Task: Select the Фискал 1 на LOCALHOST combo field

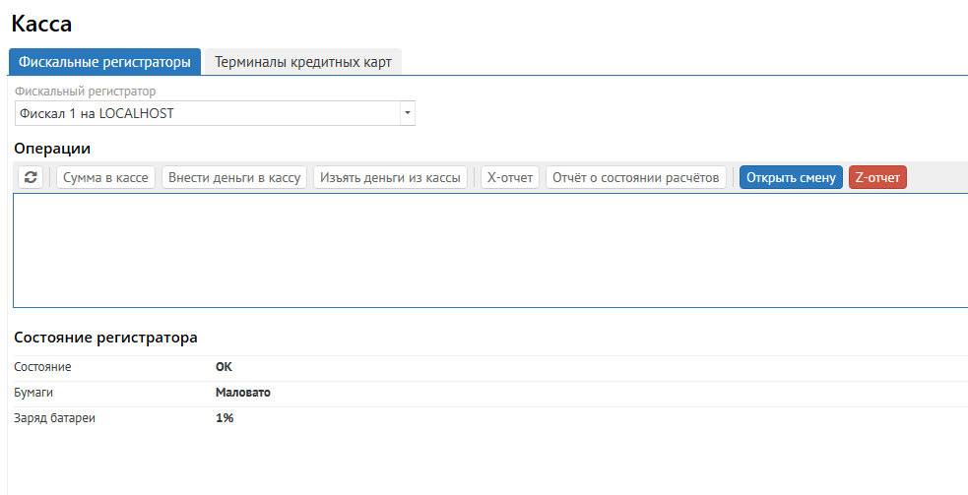Action: pos(207,113)
